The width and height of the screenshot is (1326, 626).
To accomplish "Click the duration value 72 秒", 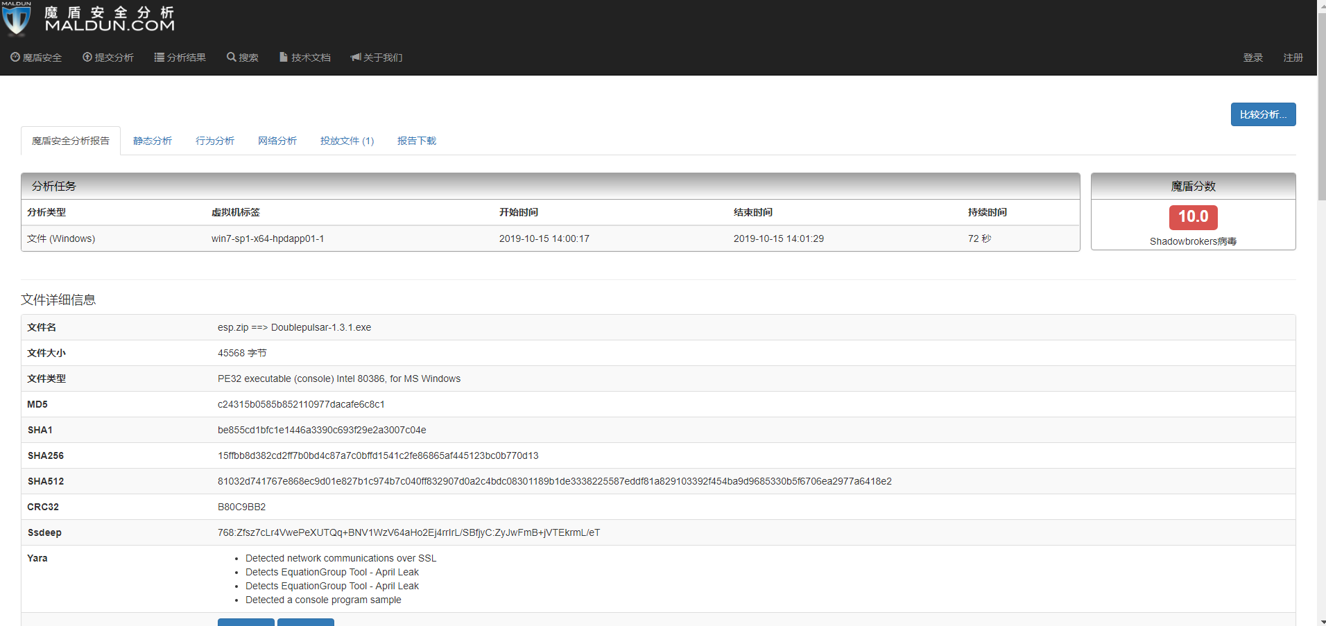I will 979,238.
